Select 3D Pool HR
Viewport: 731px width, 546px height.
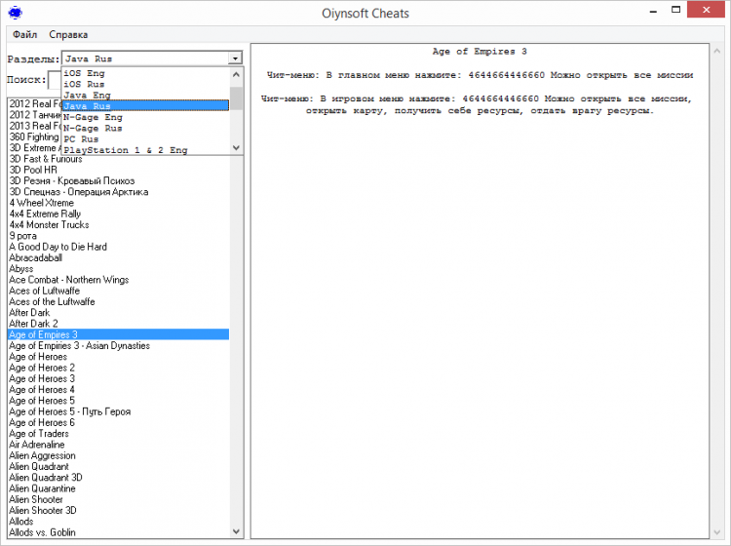(x=119, y=171)
